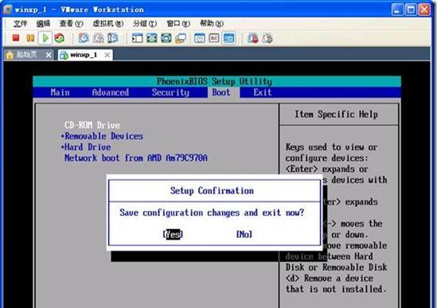Select the [Yes] confirmation option
Viewport: 437px width, 308px height.
tap(173, 234)
